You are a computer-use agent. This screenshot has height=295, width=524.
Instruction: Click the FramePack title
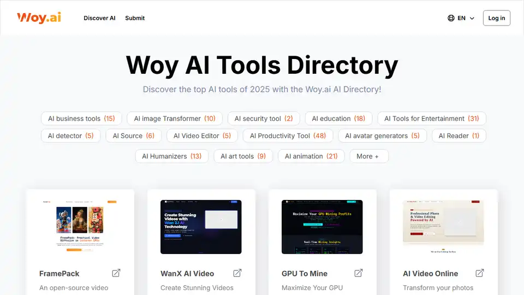(x=59, y=274)
